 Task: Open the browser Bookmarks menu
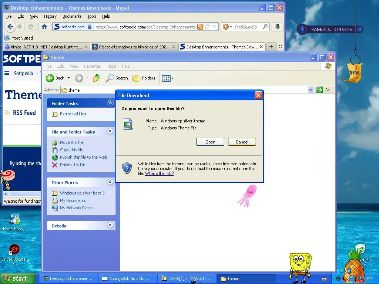tap(72, 16)
